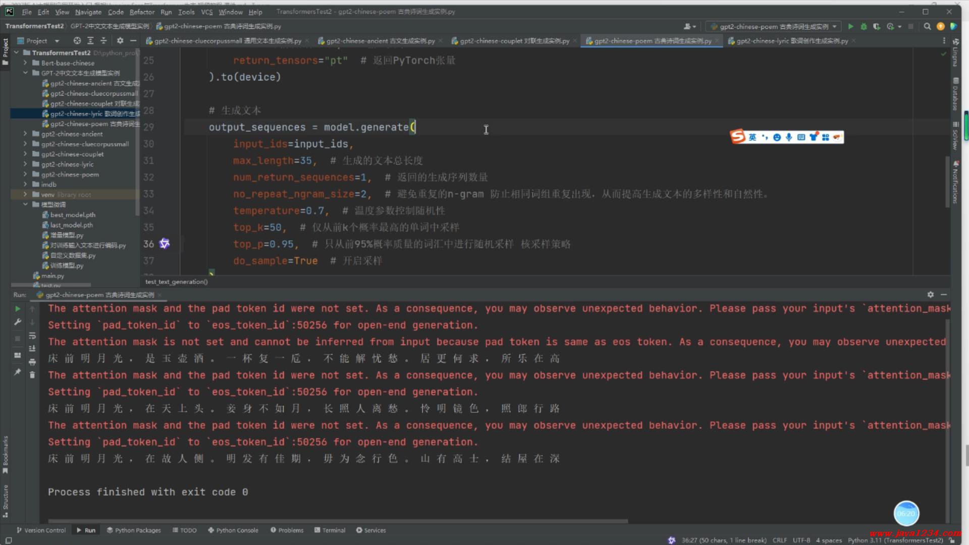Collapse the 模型微调 folder
This screenshot has height=545, width=969.
[x=25, y=204]
